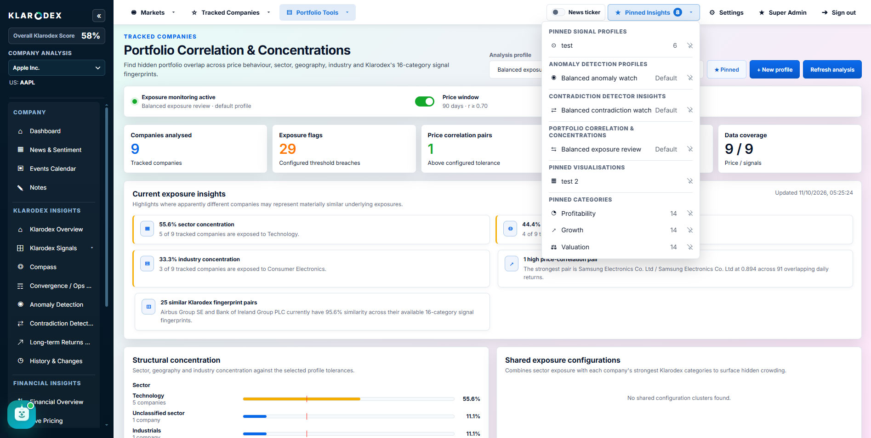Unpin Balanced exposure review profile
The width and height of the screenshot is (871, 438).
click(x=689, y=149)
